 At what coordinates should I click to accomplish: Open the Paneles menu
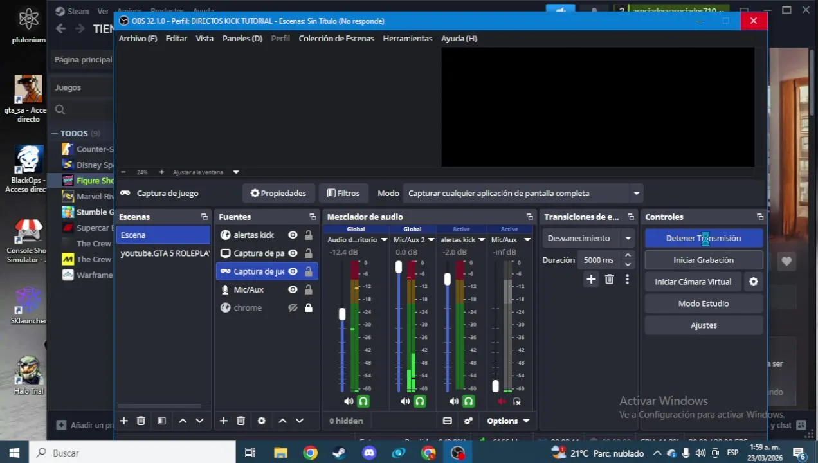pos(242,39)
